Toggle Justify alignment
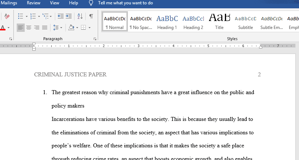Viewport: 299px width, 160px height. pos(45,28)
